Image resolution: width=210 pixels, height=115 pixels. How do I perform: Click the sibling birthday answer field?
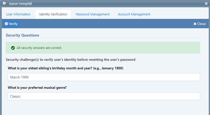tap(104, 77)
